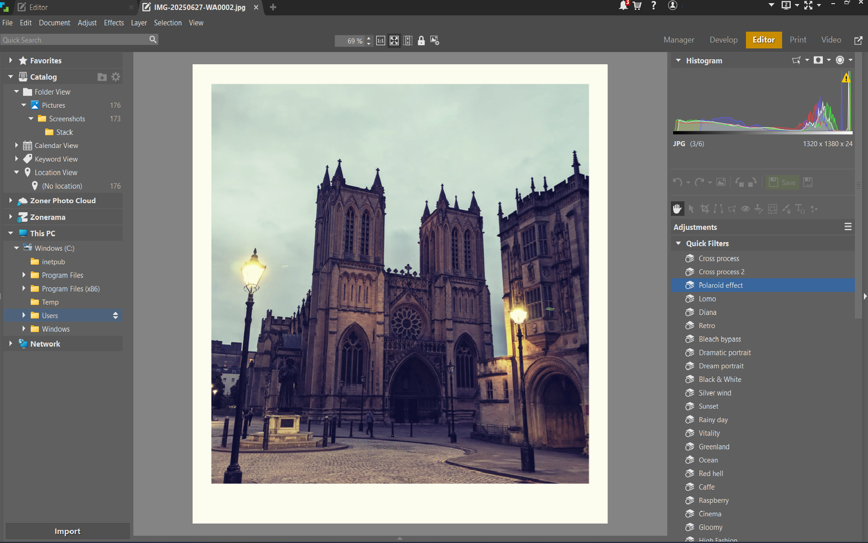
Task: Click the Save button
Action: [783, 182]
